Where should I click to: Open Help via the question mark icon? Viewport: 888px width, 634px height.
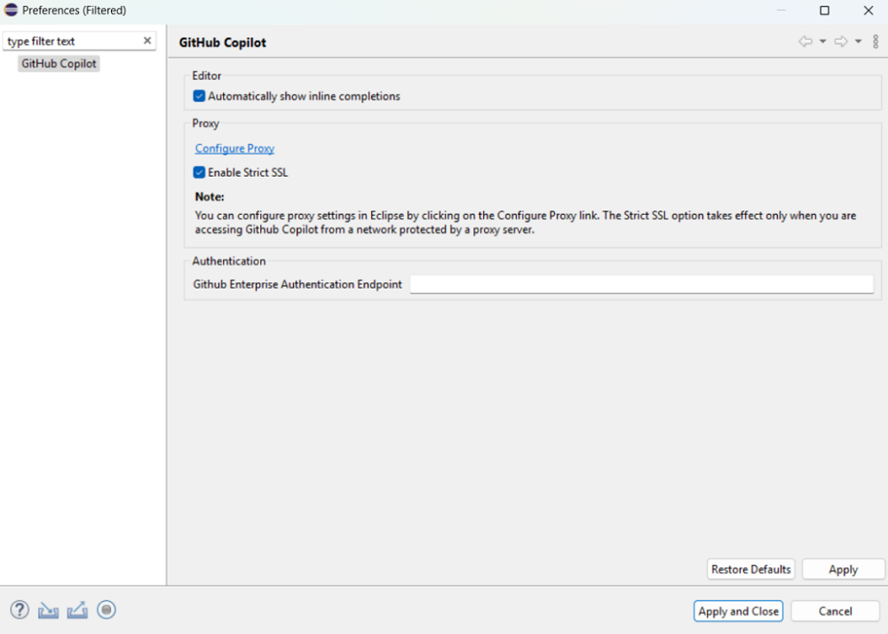19,610
